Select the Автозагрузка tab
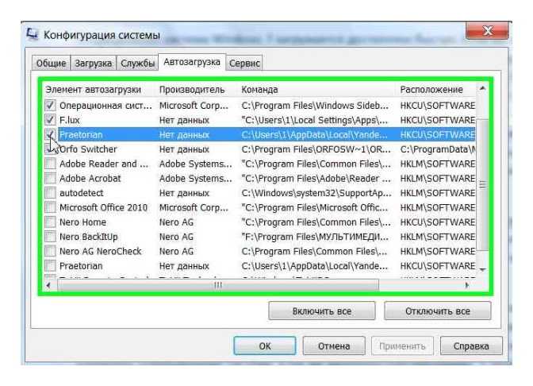This screenshot has width=533, height=386. (x=192, y=62)
